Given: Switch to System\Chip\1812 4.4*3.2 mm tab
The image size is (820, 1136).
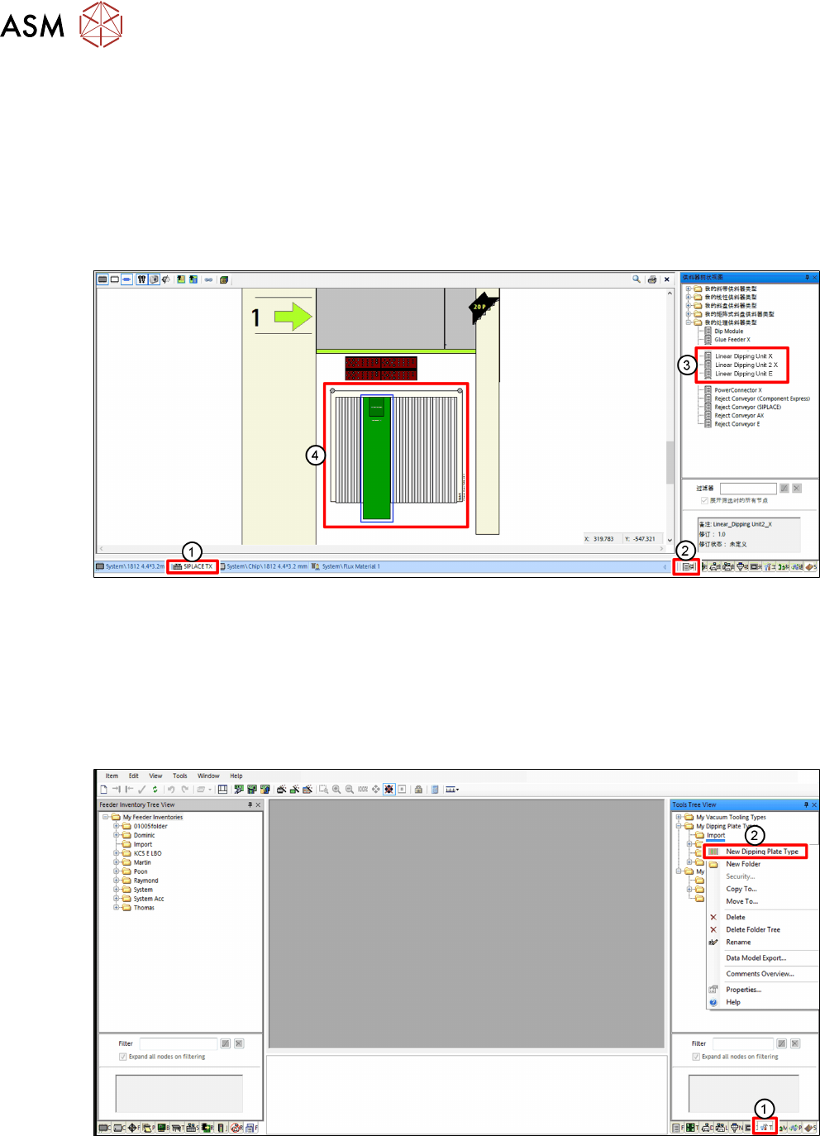Looking at the screenshot, I should (264, 566).
